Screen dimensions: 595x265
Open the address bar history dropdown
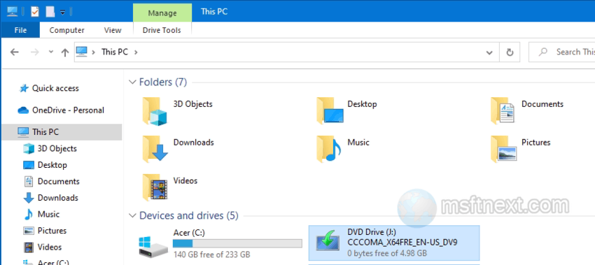point(489,52)
